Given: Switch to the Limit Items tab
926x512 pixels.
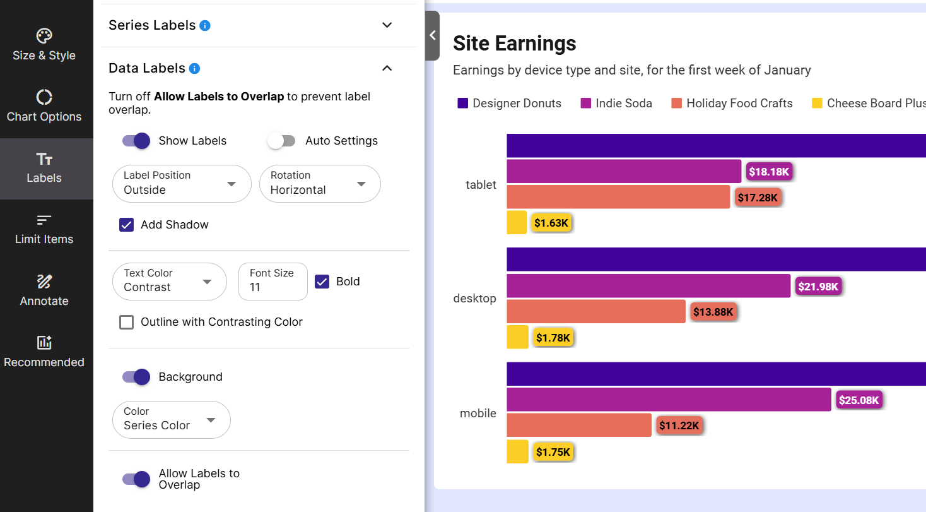Looking at the screenshot, I should point(44,229).
